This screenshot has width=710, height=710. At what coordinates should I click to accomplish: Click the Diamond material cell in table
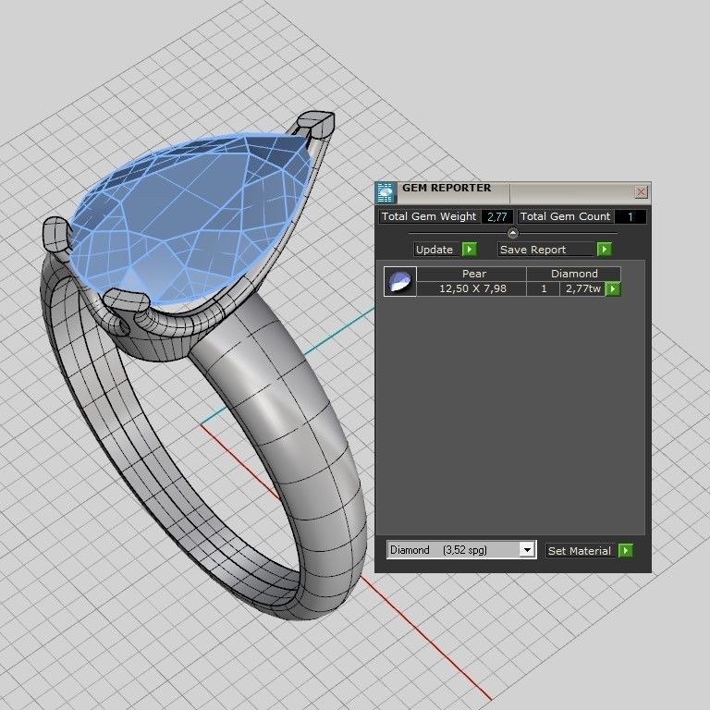click(574, 274)
